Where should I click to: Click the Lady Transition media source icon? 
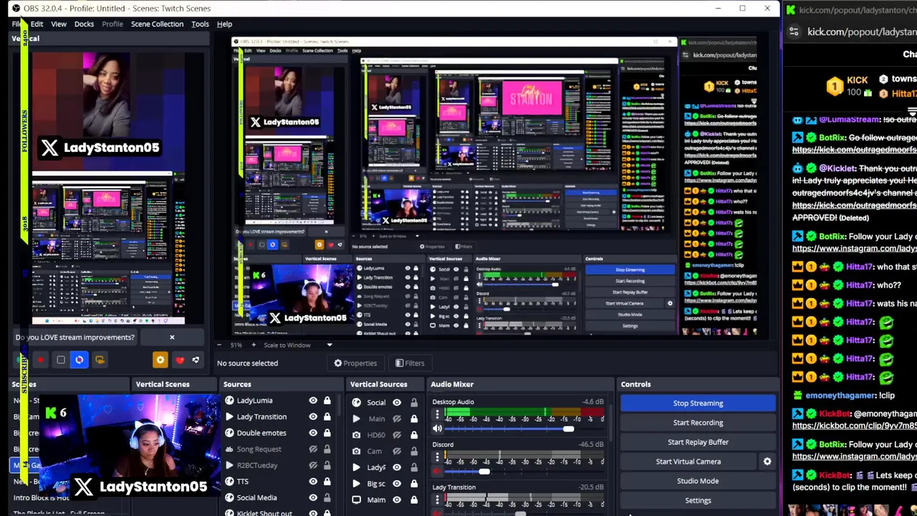(229, 416)
